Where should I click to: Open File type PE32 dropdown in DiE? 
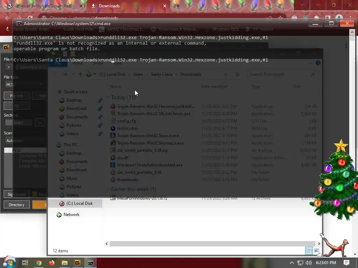(x=25, y=84)
